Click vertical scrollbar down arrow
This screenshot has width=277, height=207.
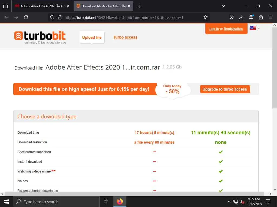275,189
